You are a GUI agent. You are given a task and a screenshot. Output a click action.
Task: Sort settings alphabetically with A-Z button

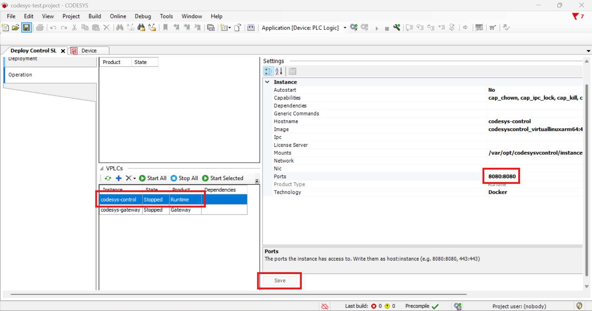279,72
